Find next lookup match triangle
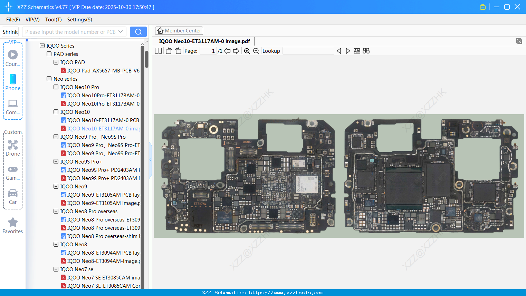The height and width of the screenshot is (296, 526). 348,51
